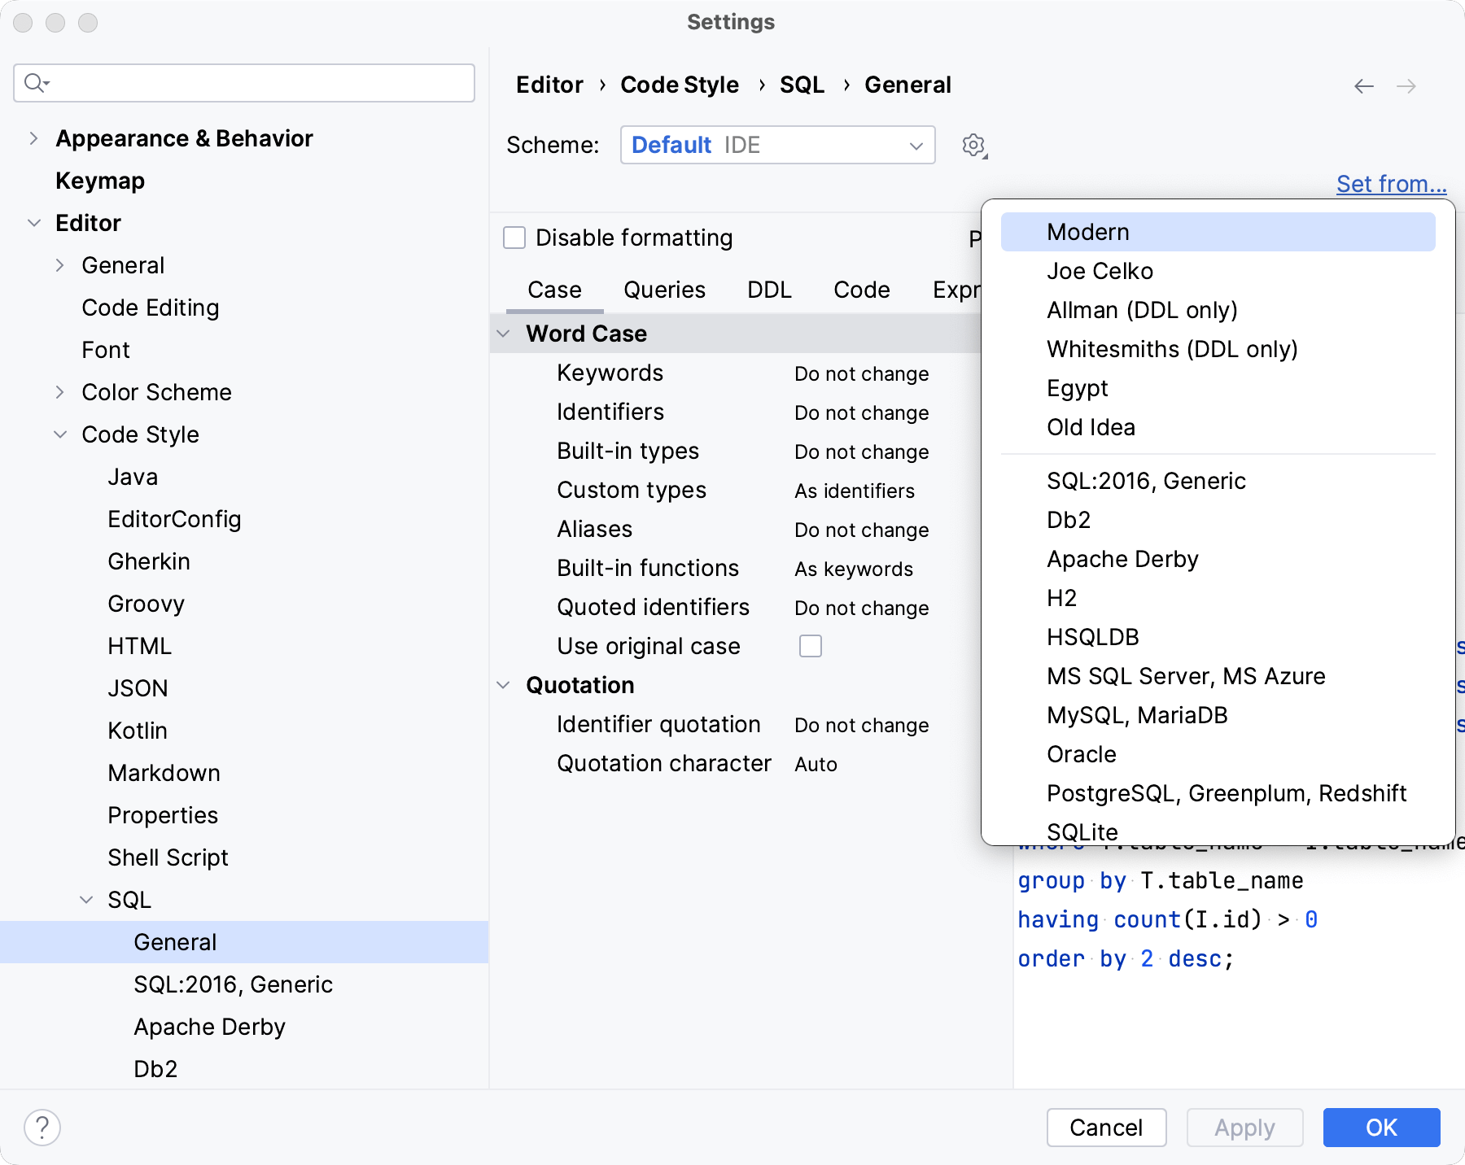Click the Apply button
Screen dimensions: 1465x1165
[1244, 1128]
